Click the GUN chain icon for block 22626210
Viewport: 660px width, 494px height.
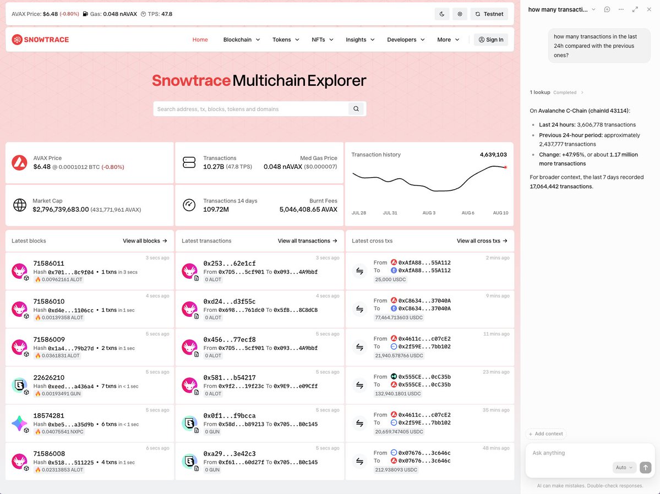[x=19, y=386]
